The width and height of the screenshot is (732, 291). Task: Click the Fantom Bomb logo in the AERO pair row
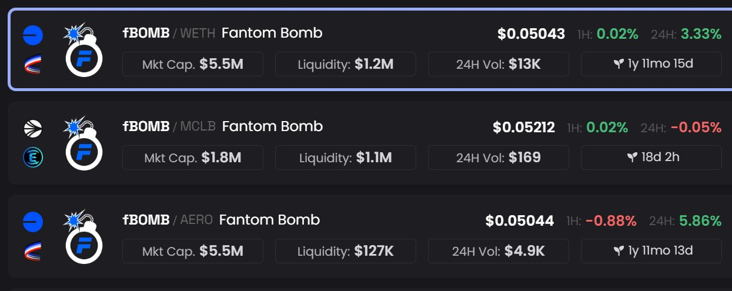click(83, 237)
